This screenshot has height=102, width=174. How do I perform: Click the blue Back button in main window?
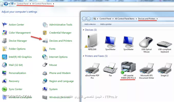coord(6,4)
